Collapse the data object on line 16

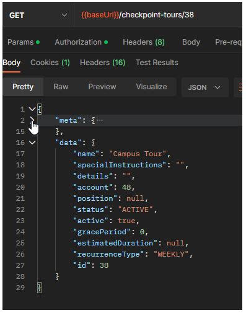(x=32, y=143)
